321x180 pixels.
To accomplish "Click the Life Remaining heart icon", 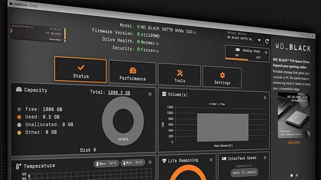I will coord(164,161).
